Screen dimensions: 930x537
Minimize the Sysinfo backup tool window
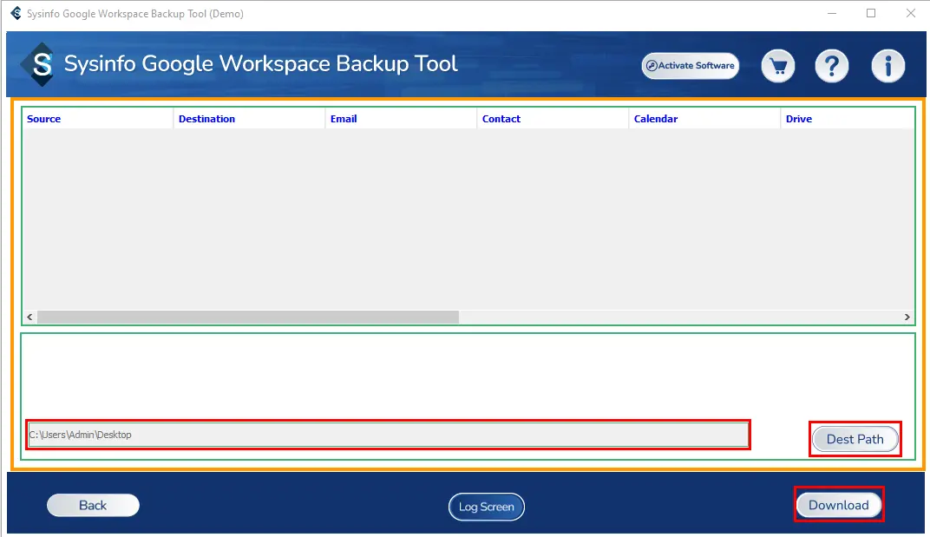[x=832, y=13]
